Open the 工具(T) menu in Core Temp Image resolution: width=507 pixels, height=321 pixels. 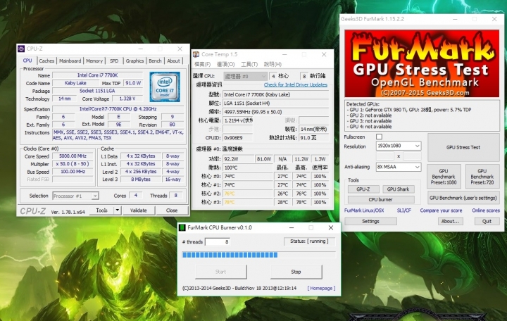[x=249, y=64]
